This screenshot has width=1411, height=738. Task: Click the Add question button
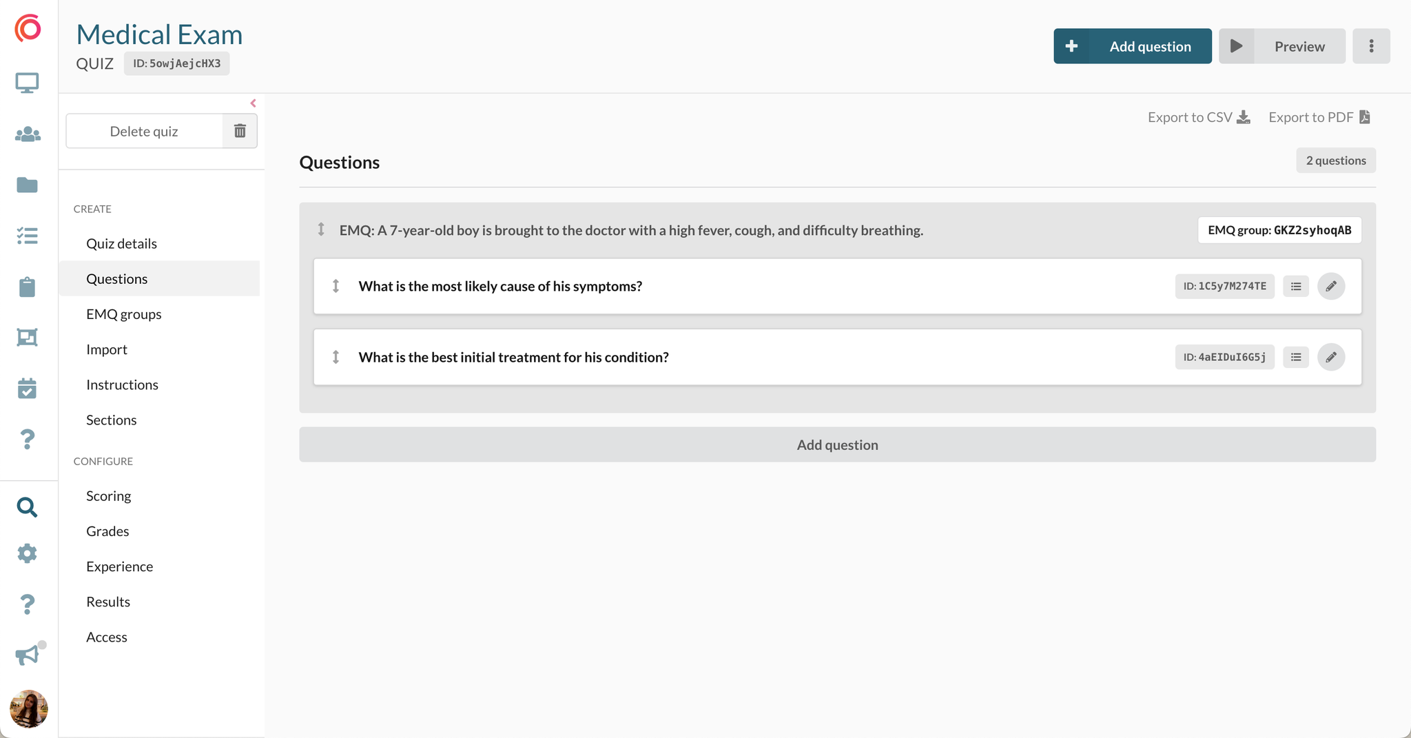pos(1133,45)
